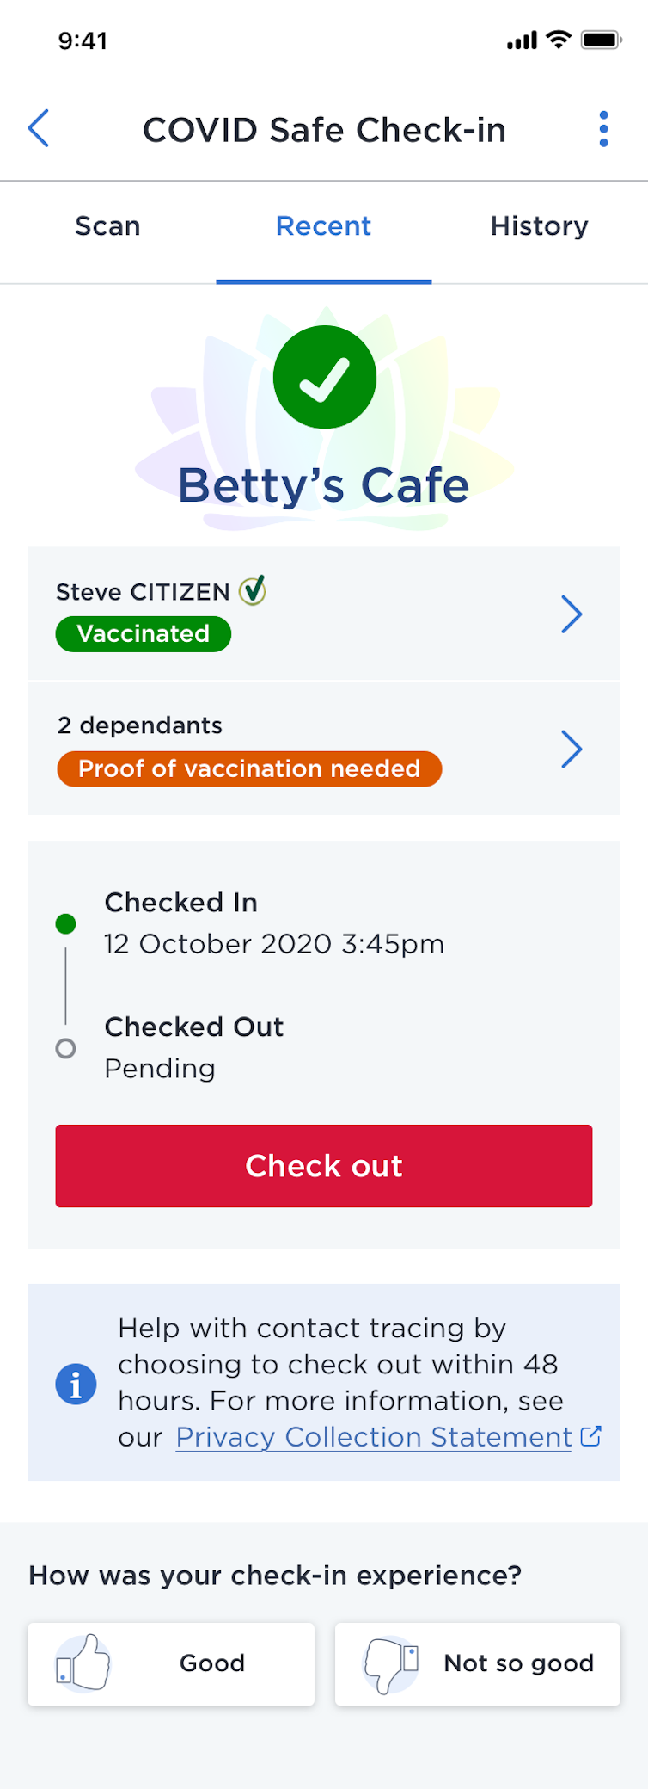Open the History tab
The height and width of the screenshot is (1789, 648).
[x=539, y=226]
